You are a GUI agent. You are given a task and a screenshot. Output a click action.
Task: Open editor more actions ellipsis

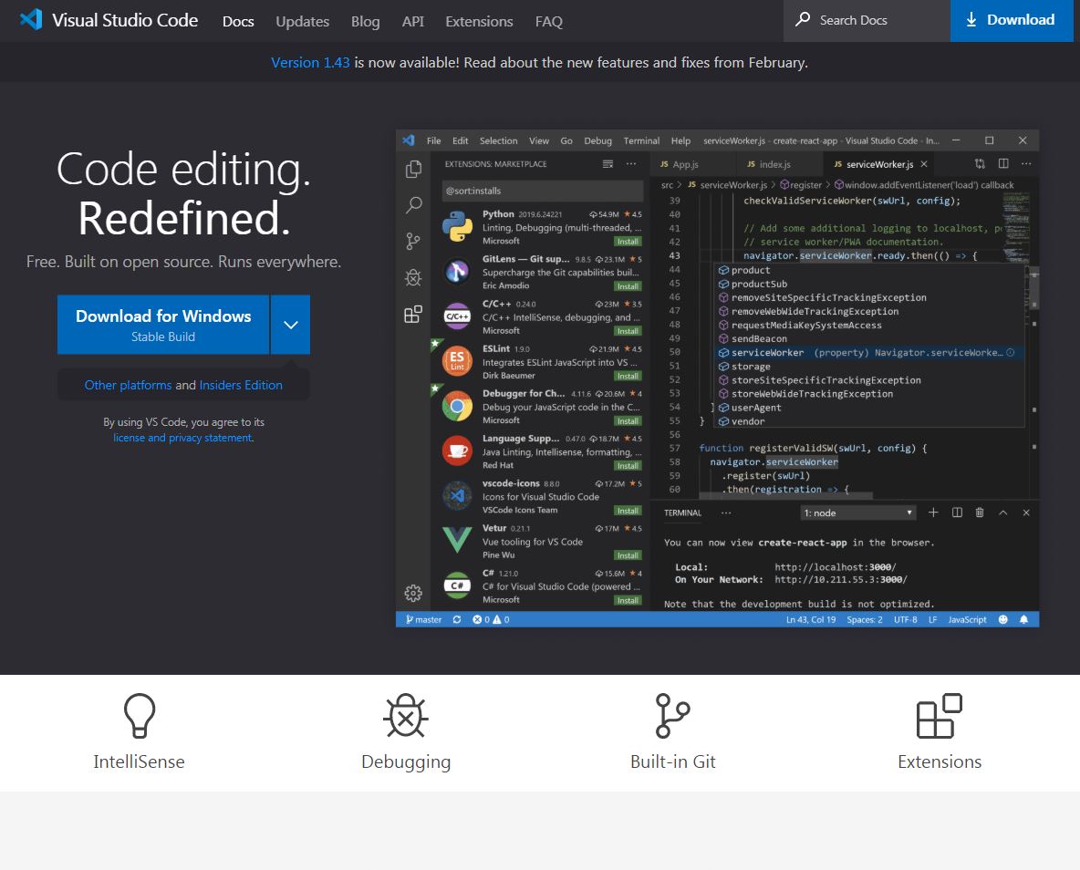(x=1026, y=164)
